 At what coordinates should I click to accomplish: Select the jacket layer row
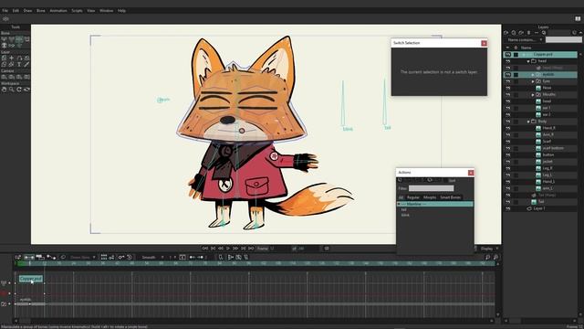pos(541,162)
